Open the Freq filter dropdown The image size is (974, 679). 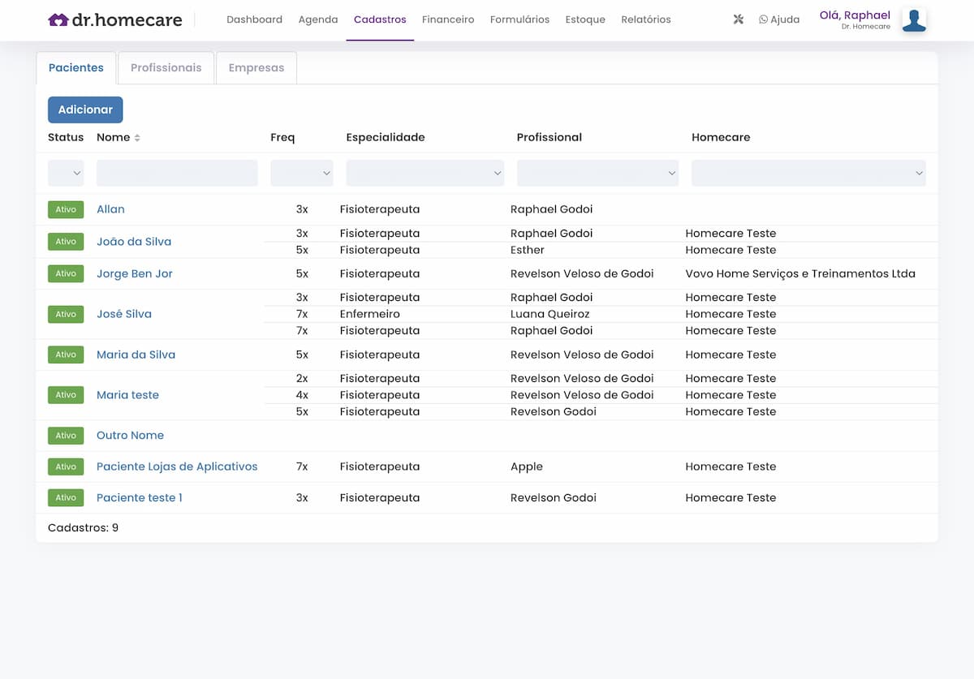click(301, 173)
